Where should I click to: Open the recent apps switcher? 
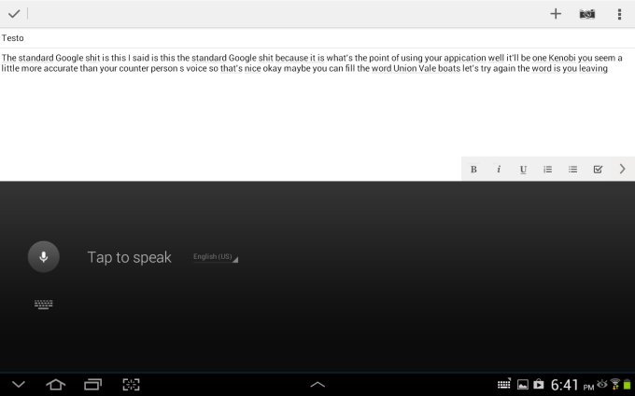tap(92, 384)
